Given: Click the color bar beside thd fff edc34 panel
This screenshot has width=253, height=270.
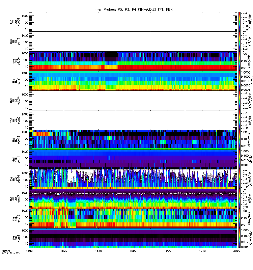Looking at the screenshot, I should coord(240,100).
